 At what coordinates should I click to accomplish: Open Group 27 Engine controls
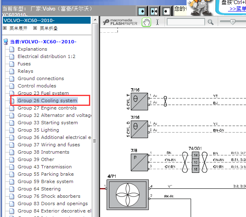pyautogui.click(x=47, y=108)
